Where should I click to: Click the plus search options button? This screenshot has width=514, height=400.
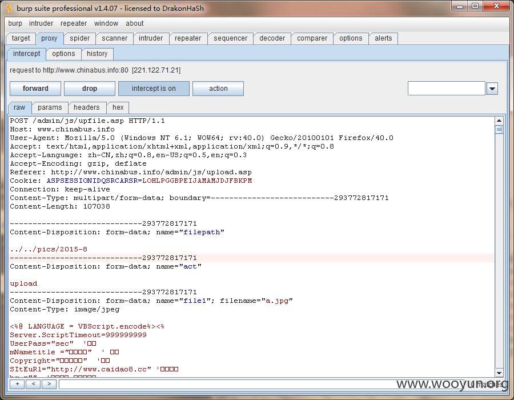point(17,384)
